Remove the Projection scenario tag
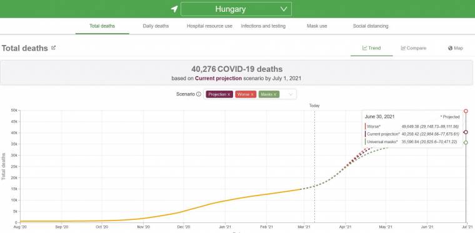 pyautogui.click(x=229, y=94)
